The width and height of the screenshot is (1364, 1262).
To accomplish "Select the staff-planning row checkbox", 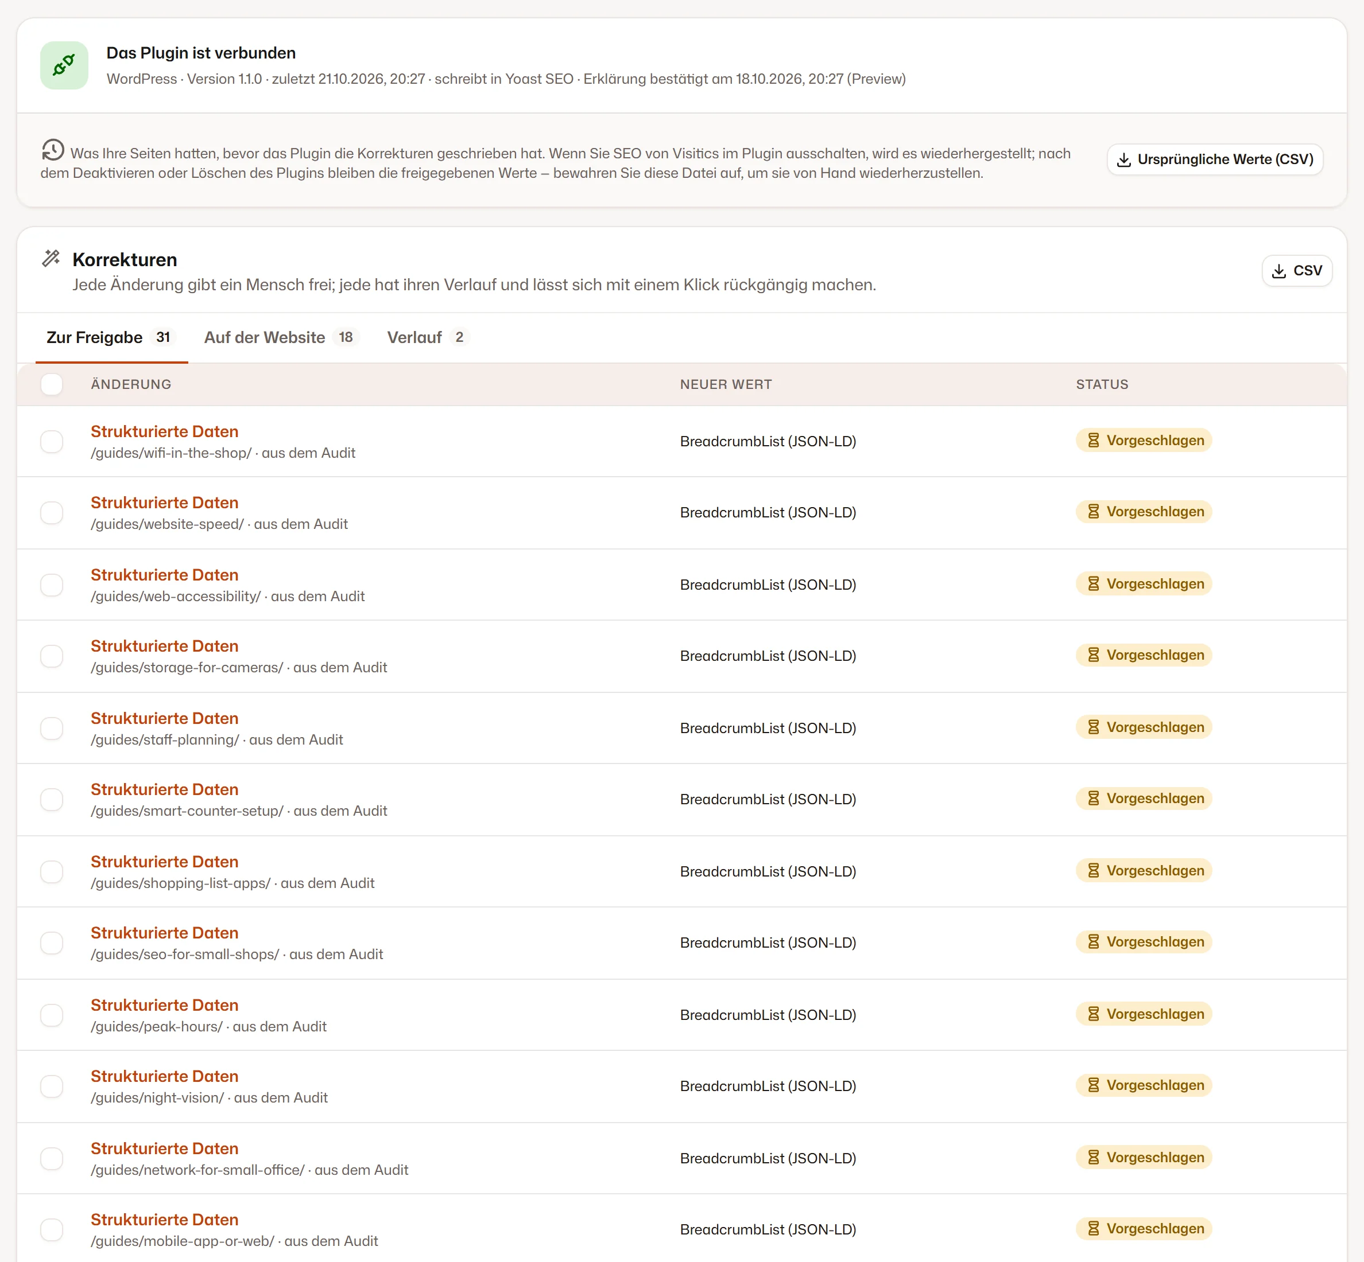I will tap(52, 729).
